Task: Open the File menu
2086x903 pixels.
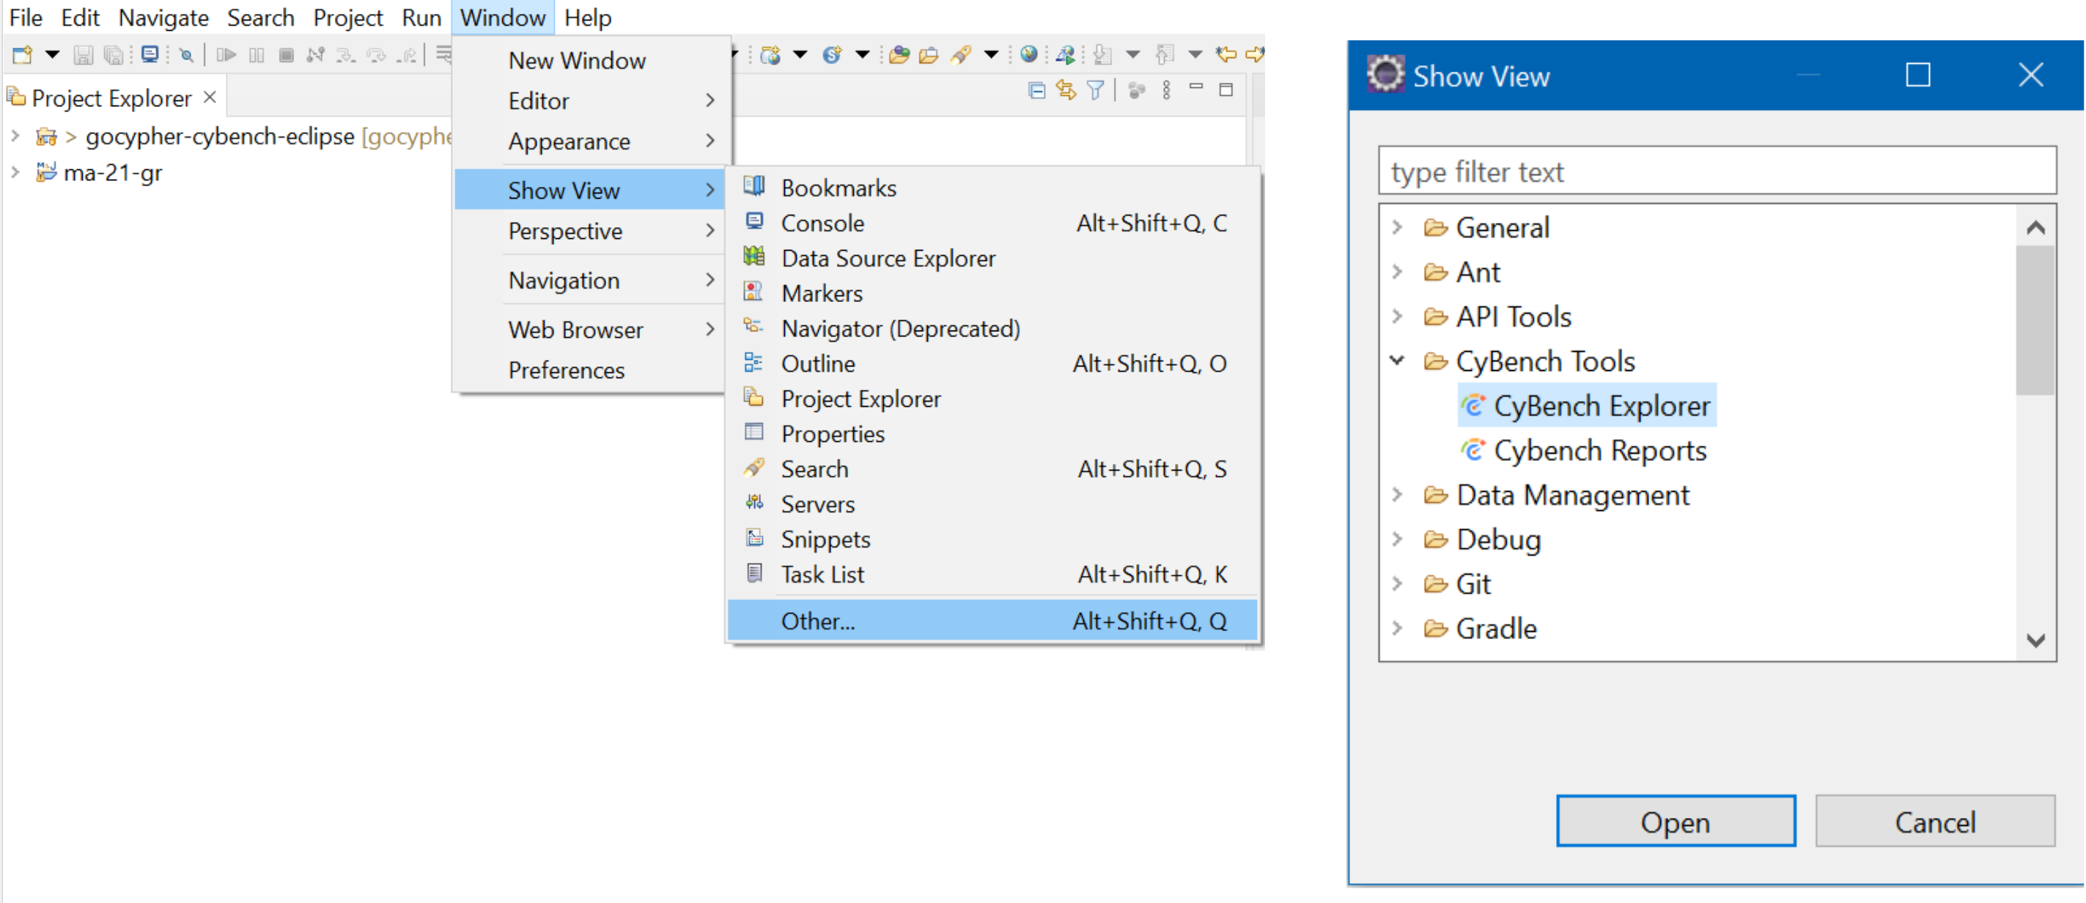Action: tap(26, 17)
